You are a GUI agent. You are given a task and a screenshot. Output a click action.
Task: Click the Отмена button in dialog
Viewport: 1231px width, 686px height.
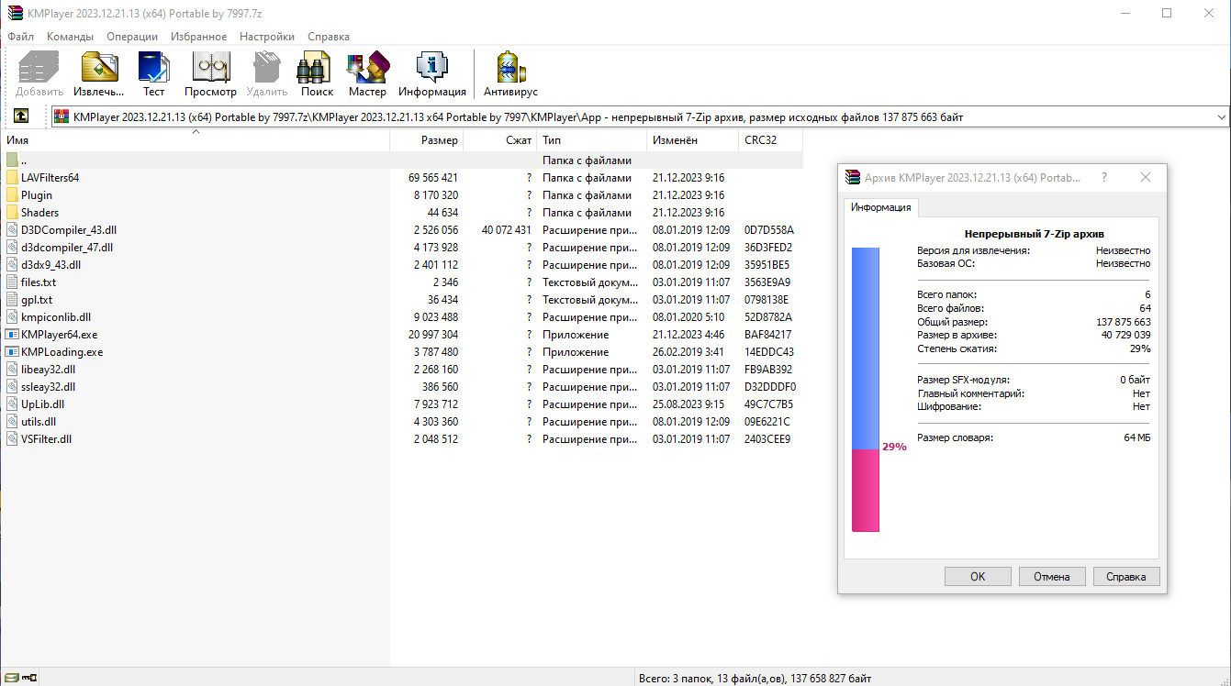pyautogui.click(x=1052, y=577)
